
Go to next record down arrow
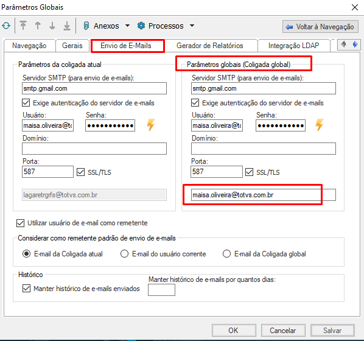coord(52,26)
